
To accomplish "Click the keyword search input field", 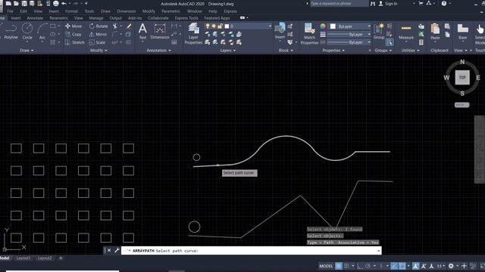I will (x=339, y=4).
